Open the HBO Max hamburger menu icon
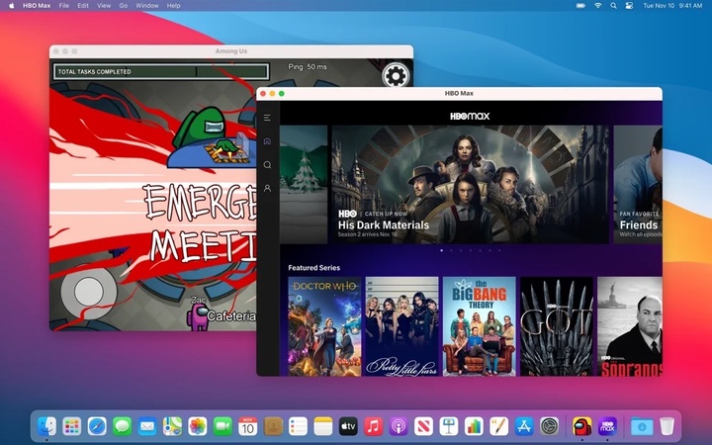This screenshot has height=445, width=712. pos(267,118)
